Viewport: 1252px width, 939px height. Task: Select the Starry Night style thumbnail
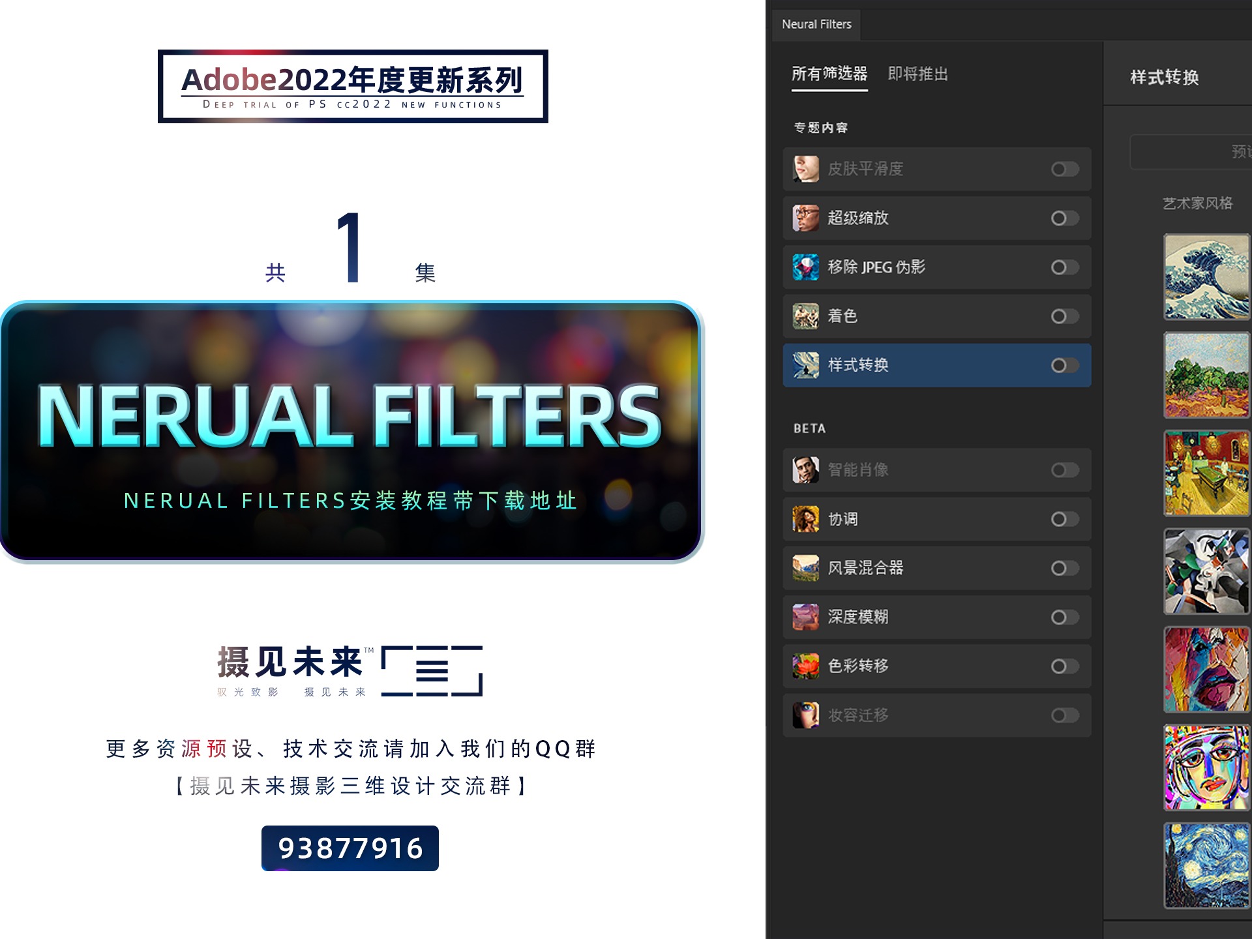coord(1206,865)
